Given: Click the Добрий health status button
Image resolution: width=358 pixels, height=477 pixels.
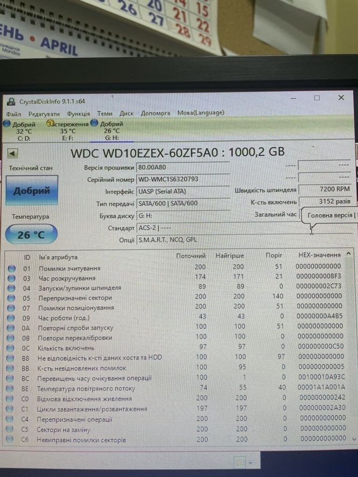Looking at the screenshot, I should click(32, 191).
